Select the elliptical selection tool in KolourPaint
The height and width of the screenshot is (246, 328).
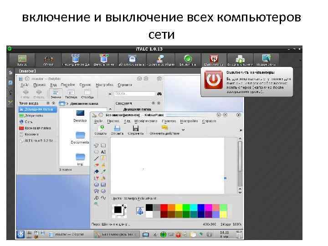point(97,152)
